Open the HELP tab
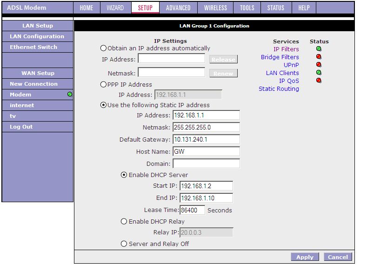The width and height of the screenshot is (367, 266). point(304,8)
